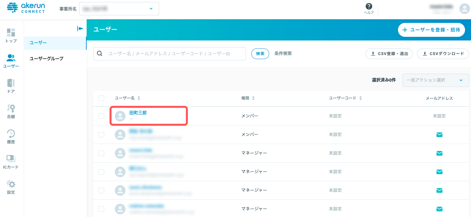Open the ICカード section in sidebar
Screen dimensions: 471x217
click(11, 162)
